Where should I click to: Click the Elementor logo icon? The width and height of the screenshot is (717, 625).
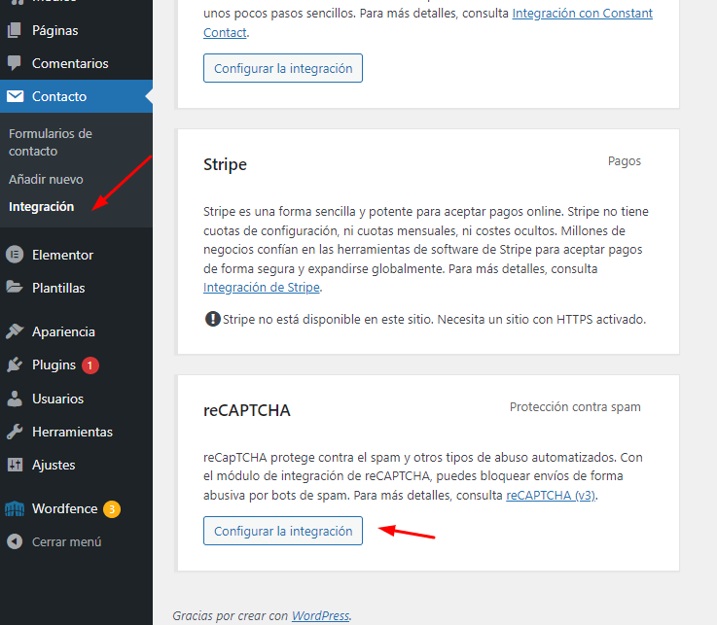(15, 255)
